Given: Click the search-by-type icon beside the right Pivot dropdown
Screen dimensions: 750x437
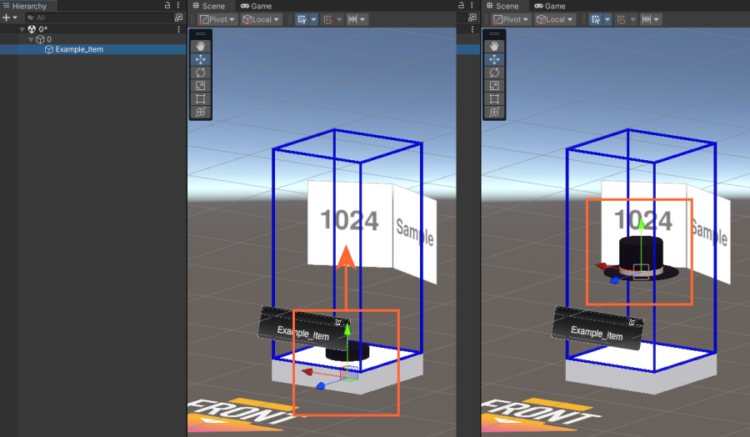Looking at the screenshot, I should 472,18.
